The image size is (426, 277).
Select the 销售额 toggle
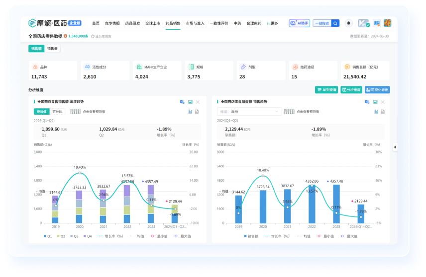[36, 49]
